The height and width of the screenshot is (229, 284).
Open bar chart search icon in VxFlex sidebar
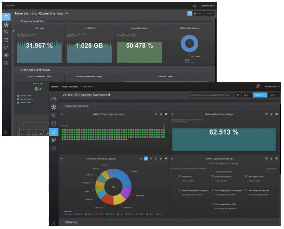(54, 140)
